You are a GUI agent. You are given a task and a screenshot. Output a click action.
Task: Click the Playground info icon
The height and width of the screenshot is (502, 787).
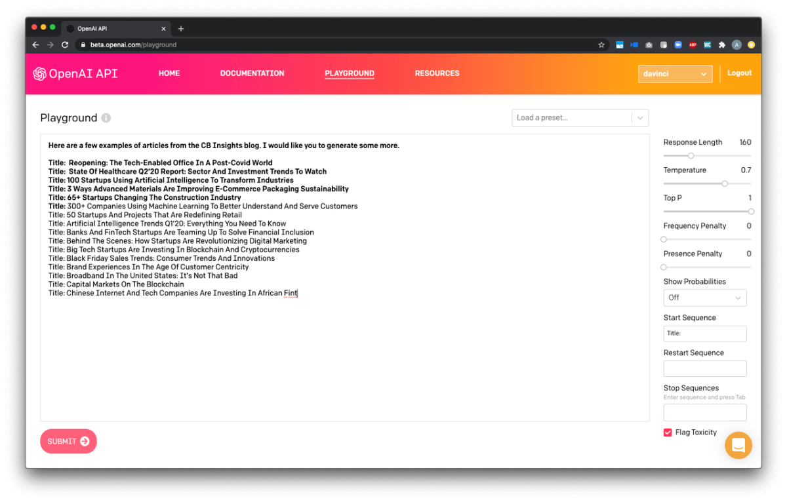106,118
